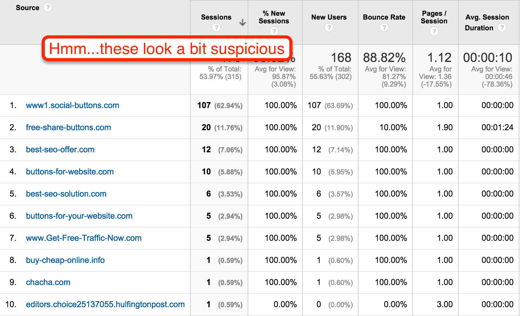This screenshot has height=316, width=520.
Task: Open the editors.choice25137055.hulfingtonpost.com link
Action: tap(105, 304)
